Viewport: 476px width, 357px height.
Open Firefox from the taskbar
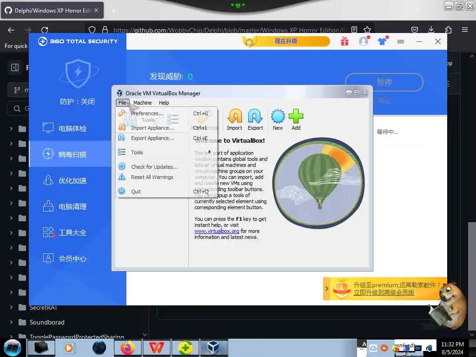click(x=127, y=348)
